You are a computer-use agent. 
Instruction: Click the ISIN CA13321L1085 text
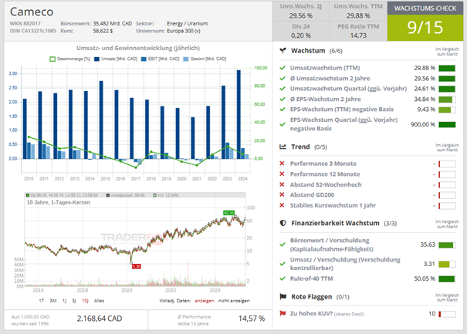[32, 31]
